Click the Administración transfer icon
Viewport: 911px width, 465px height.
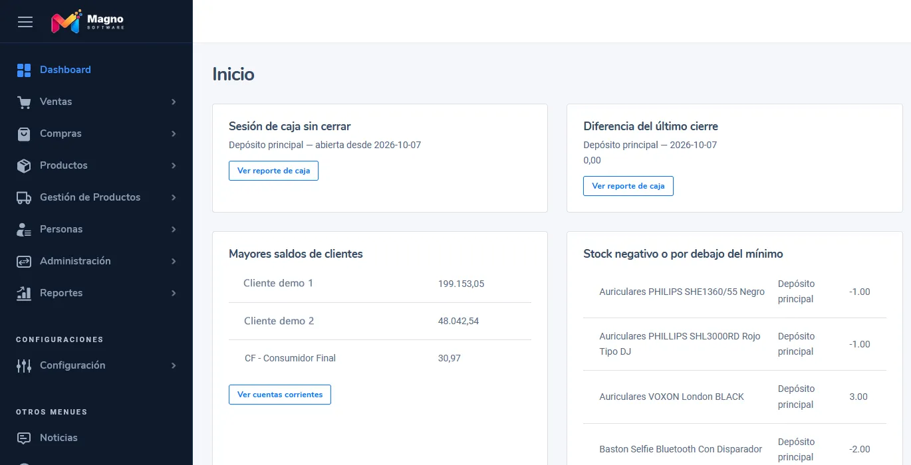pos(24,262)
